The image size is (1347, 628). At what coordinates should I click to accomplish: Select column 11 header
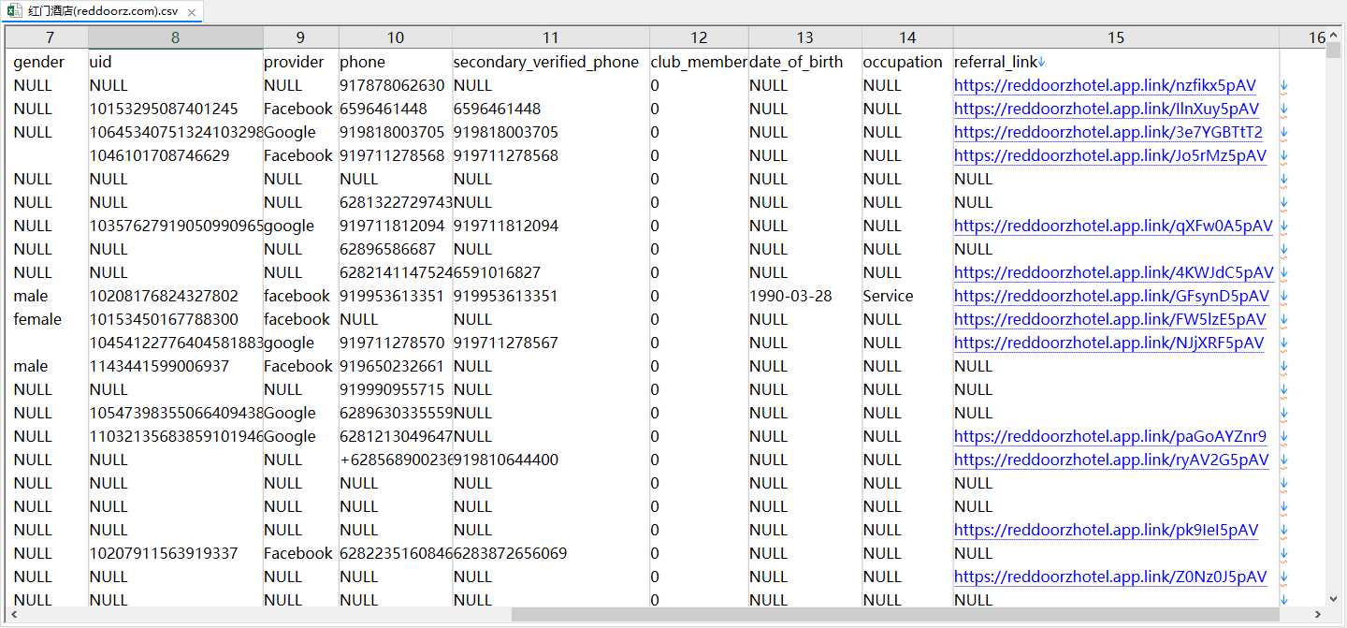click(x=551, y=37)
